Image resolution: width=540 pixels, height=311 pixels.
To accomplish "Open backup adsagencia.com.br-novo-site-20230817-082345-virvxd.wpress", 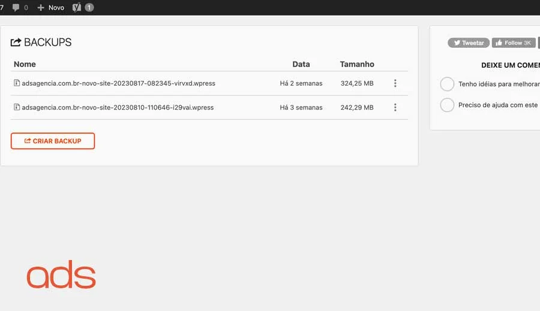I will click(118, 83).
